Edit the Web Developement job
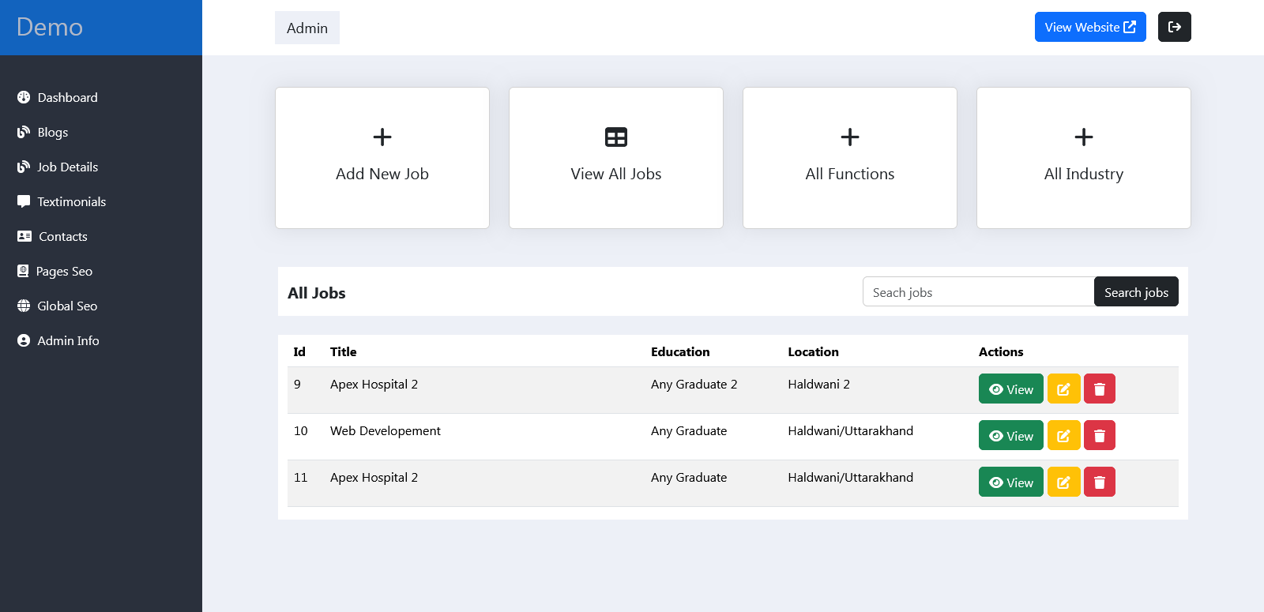This screenshot has height=612, width=1264. 1063,435
